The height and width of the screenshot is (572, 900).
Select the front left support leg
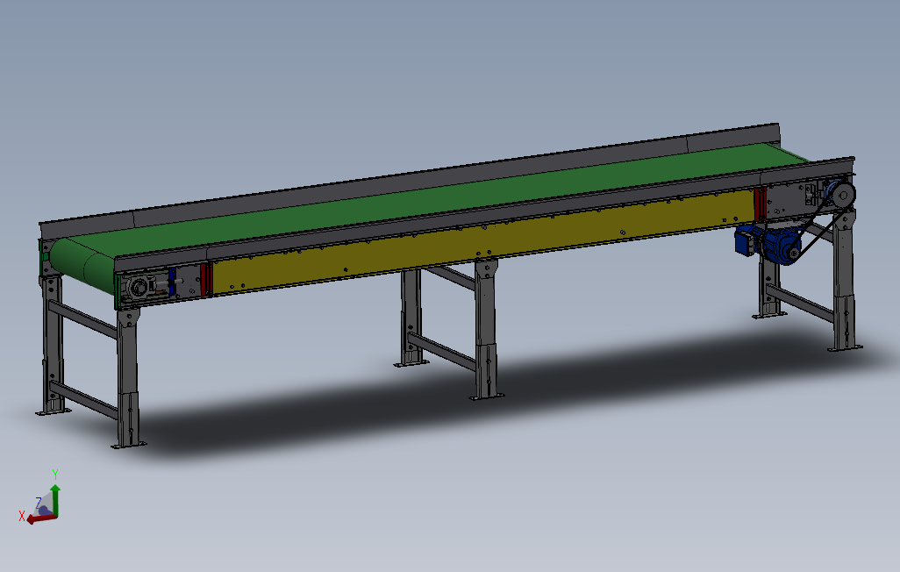click(x=129, y=376)
